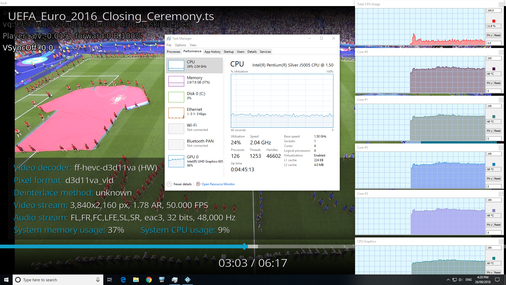Image resolution: width=506 pixels, height=285 pixels.
Task: Close the Core #1 graph panel
Action: click(501, 100)
